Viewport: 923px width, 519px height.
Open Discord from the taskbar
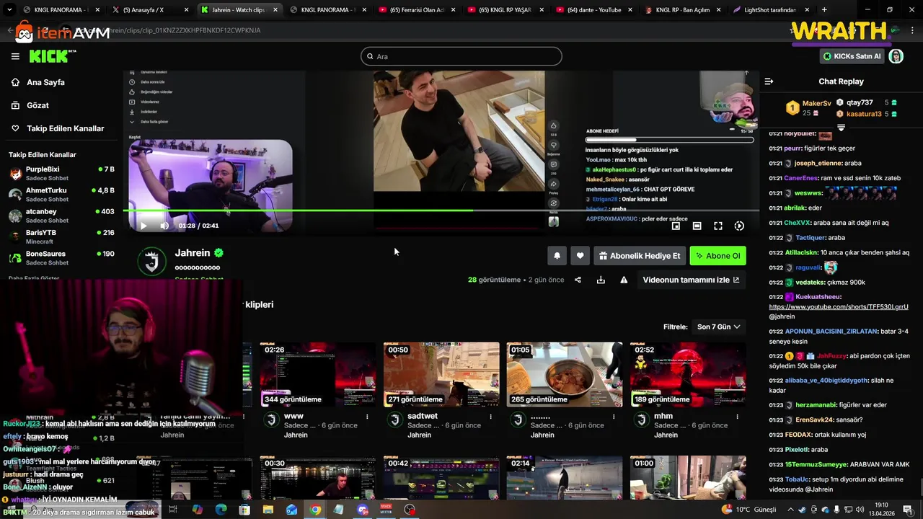coord(363,510)
